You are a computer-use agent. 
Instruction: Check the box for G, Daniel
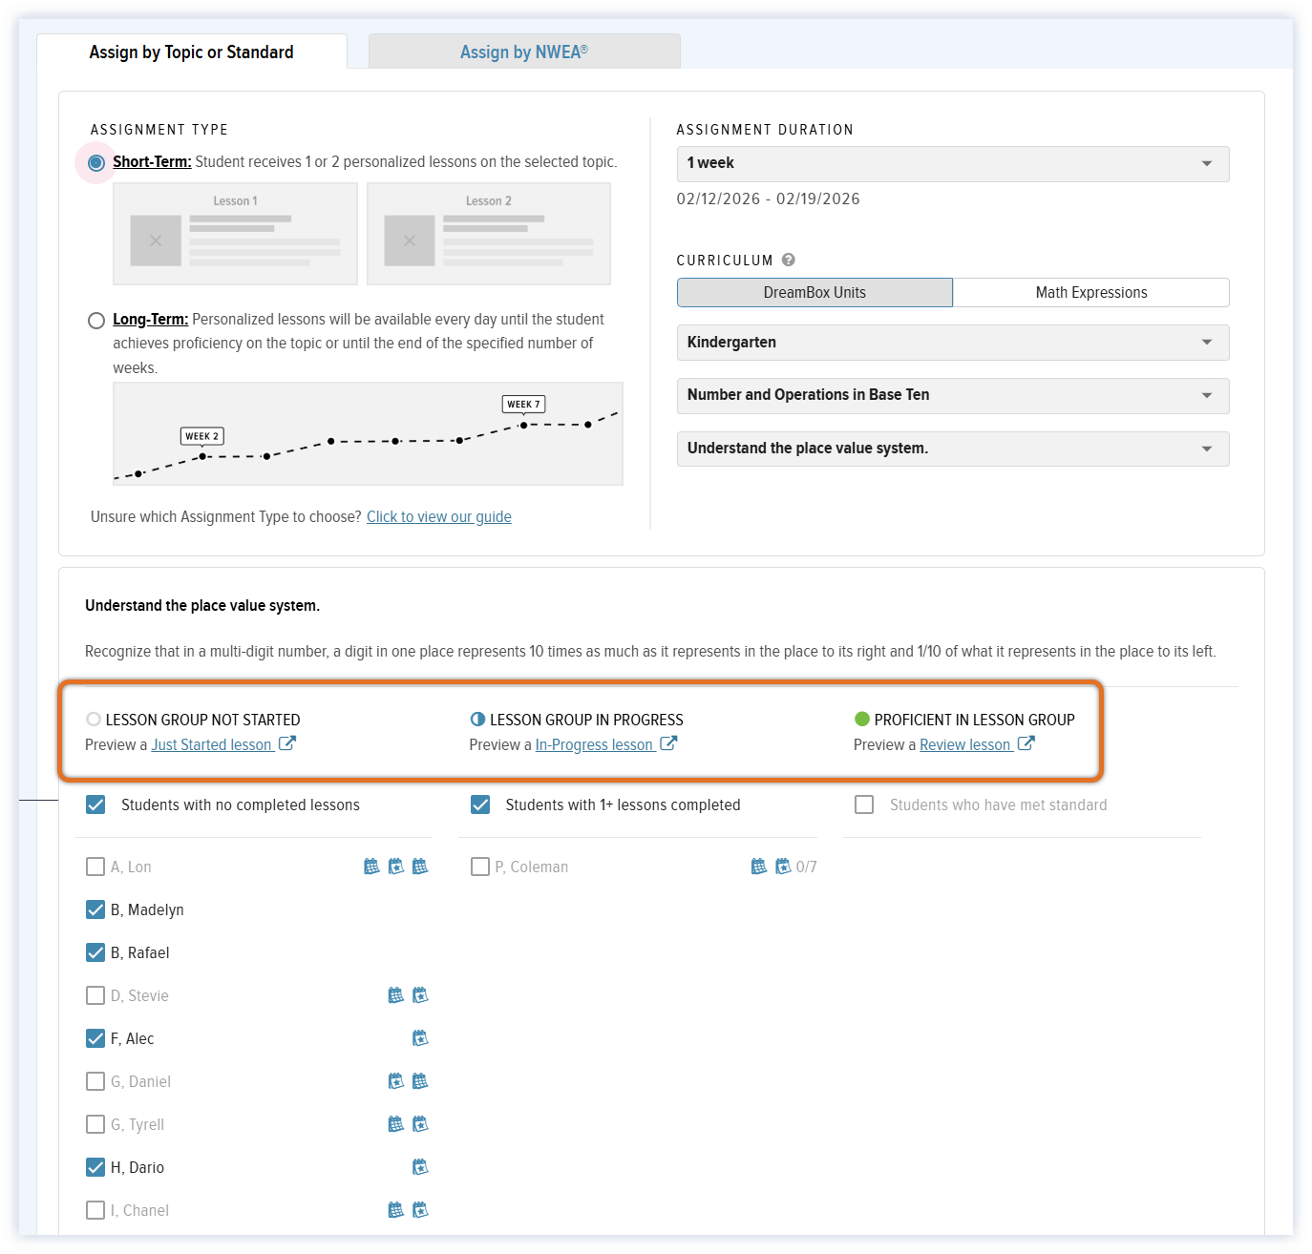[95, 1081]
